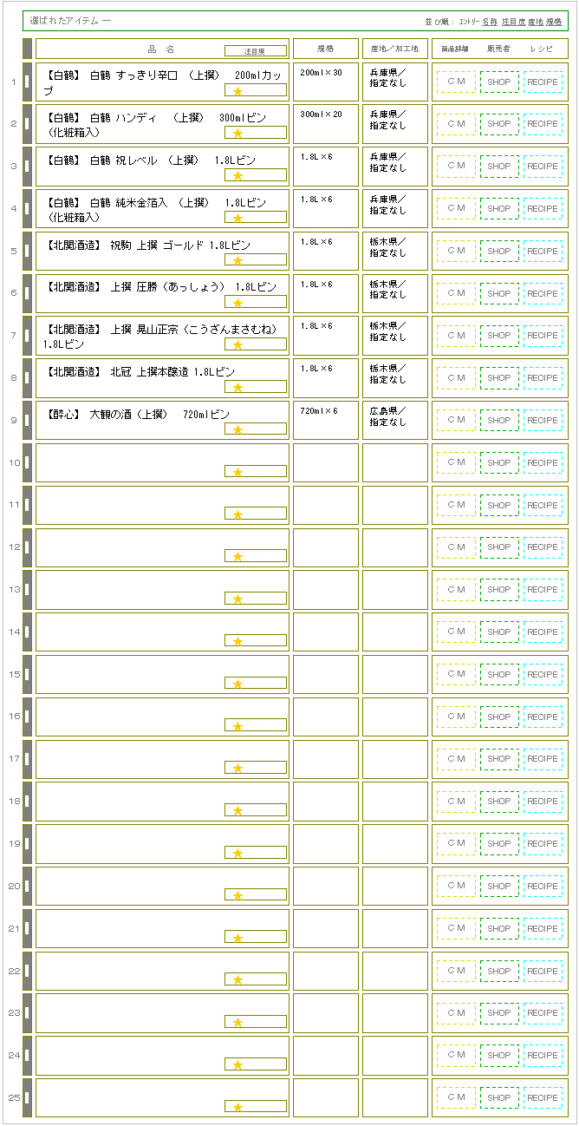Viewport: 579px width, 1126px height.
Task: Open SHOP for 大観の酒 row 9
Action: [x=499, y=421]
